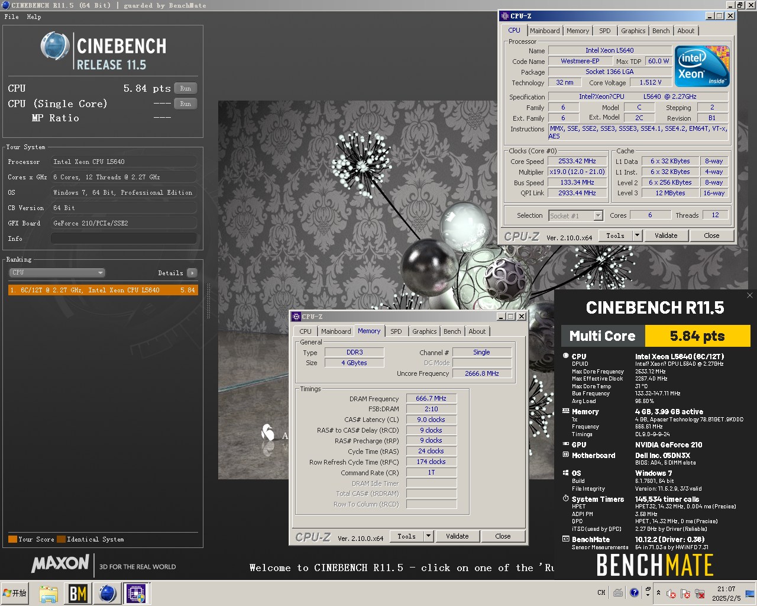Run the CPU (Single Core) benchmark
The width and height of the screenshot is (757, 606).
pyautogui.click(x=186, y=104)
